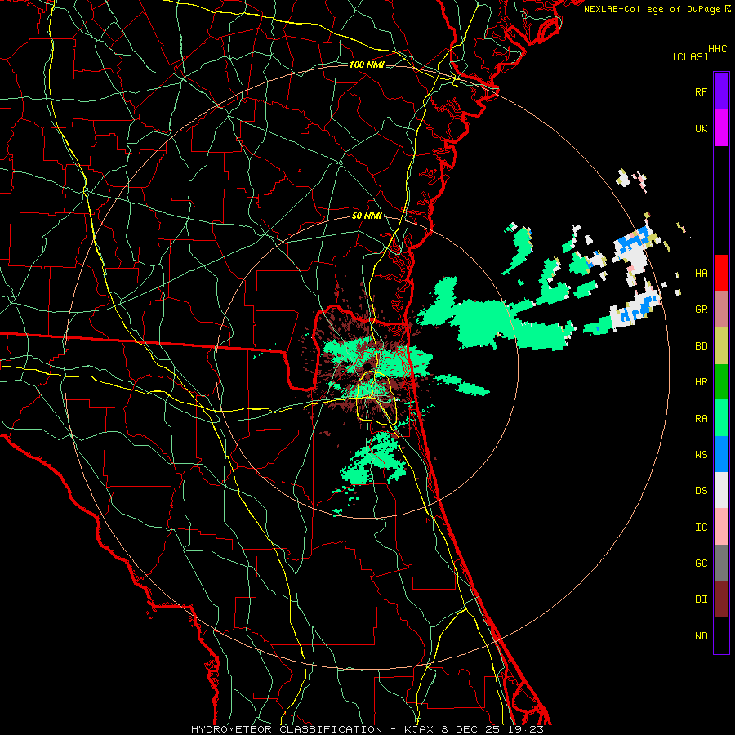Click the 50 NMI range ring label
The width and height of the screenshot is (735, 735).
pos(367,216)
